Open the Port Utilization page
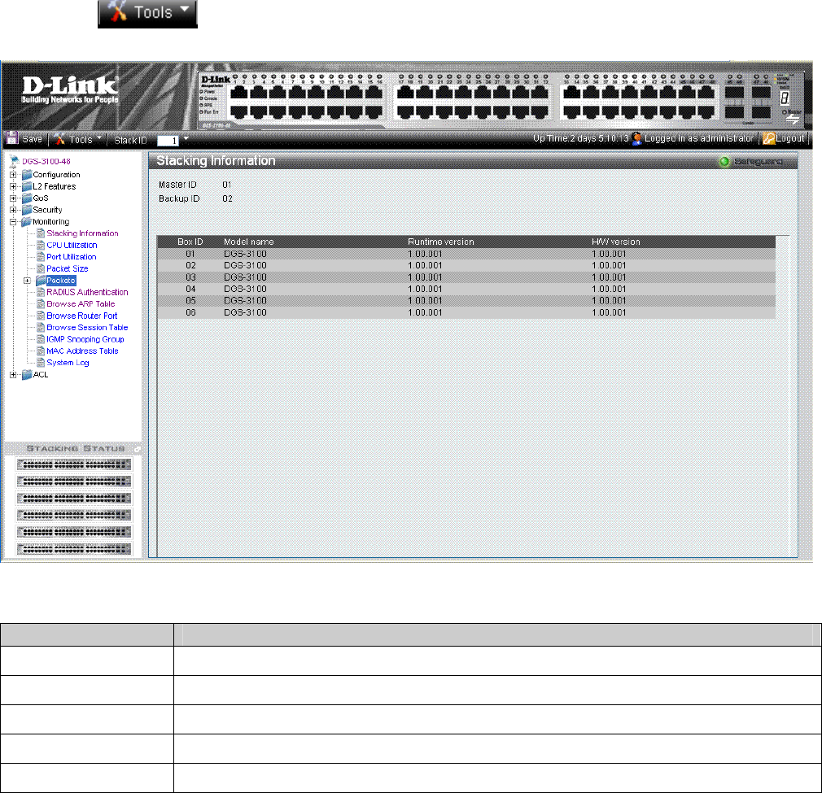This screenshot has width=822, height=793. 72,257
